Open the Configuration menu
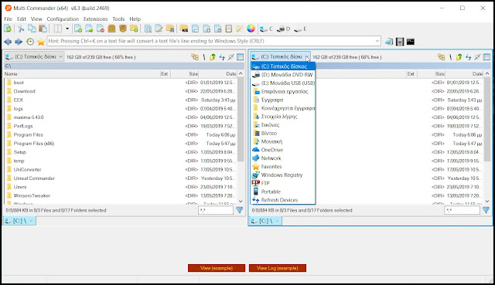 coord(63,19)
